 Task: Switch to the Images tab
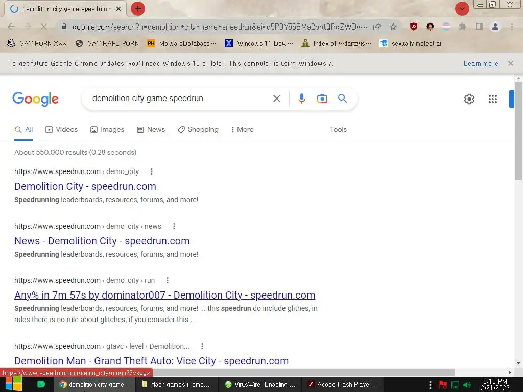coord(107,129)
